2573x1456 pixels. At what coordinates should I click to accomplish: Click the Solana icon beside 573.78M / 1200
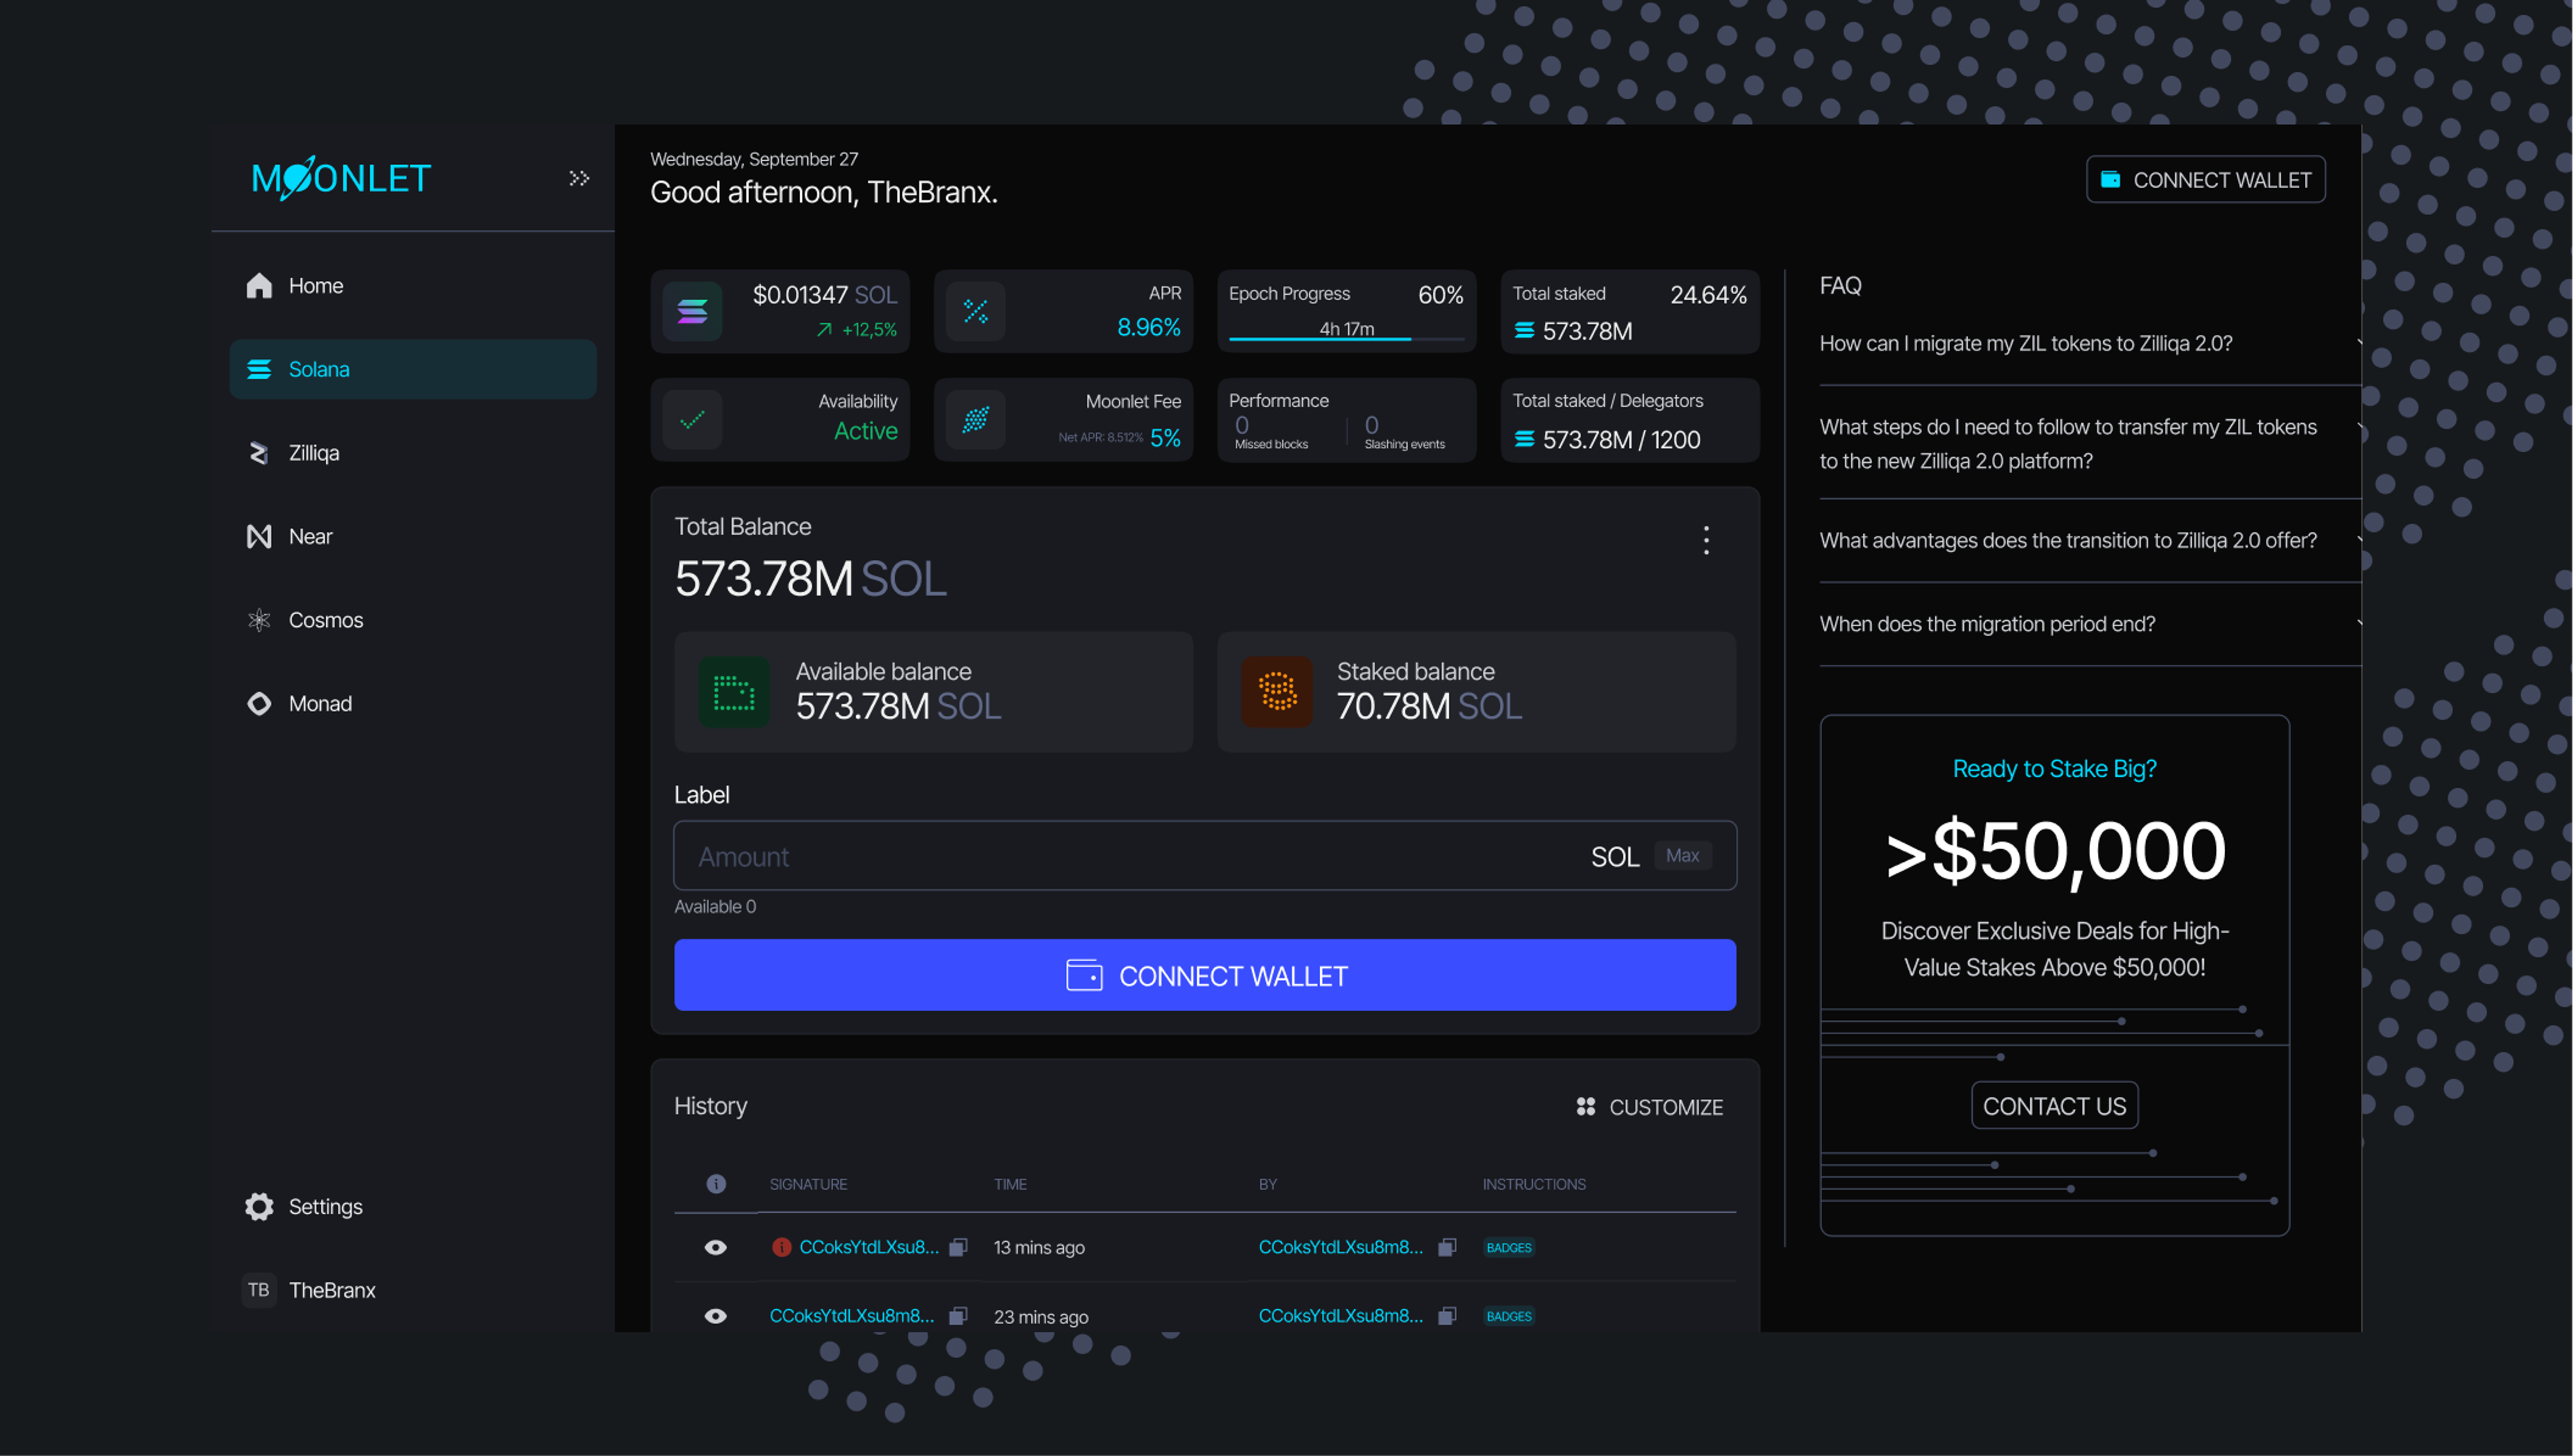point(1524,439)
